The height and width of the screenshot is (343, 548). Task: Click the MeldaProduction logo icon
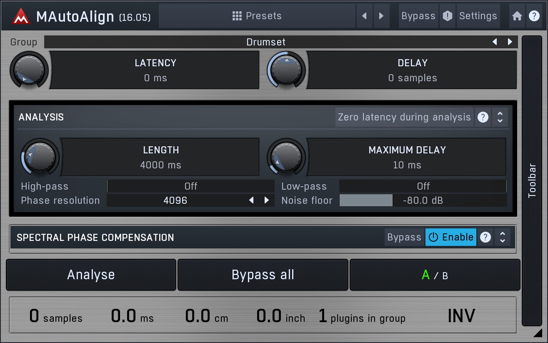(x=21, y=16)
